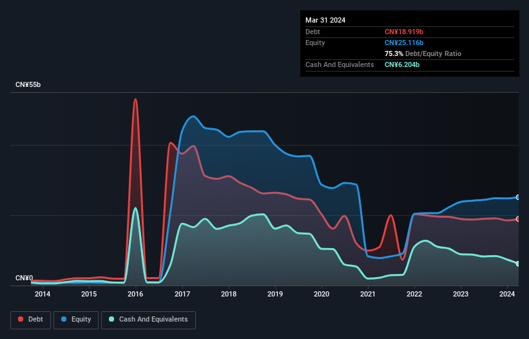Click the Mar 31 2024 tooltip date
The height and width of the screenshot is (339, 529).
tap(325, 20)
